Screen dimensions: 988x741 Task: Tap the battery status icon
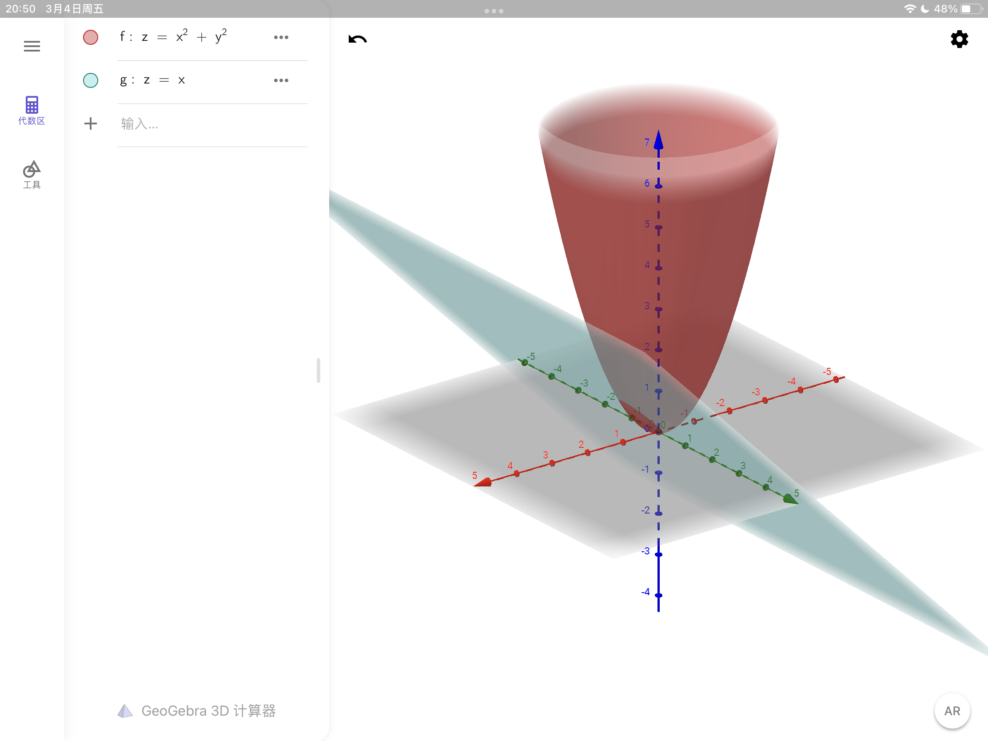[971, 9]
